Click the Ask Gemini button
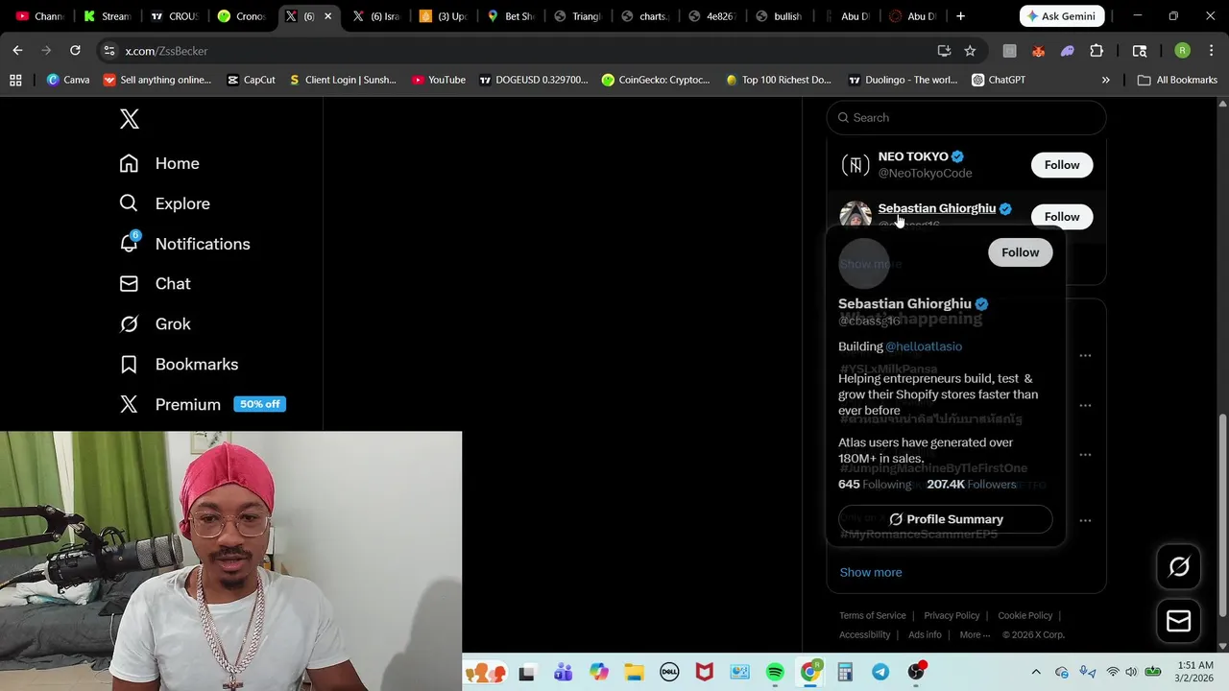 click(1063, 16)
